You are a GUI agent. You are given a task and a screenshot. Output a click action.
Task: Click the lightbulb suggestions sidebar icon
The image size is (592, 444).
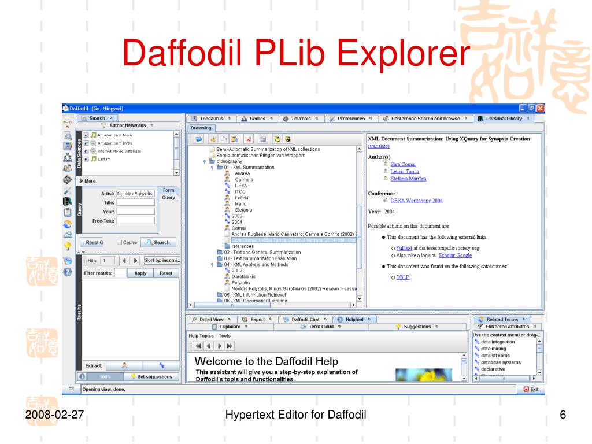(68, 246)
